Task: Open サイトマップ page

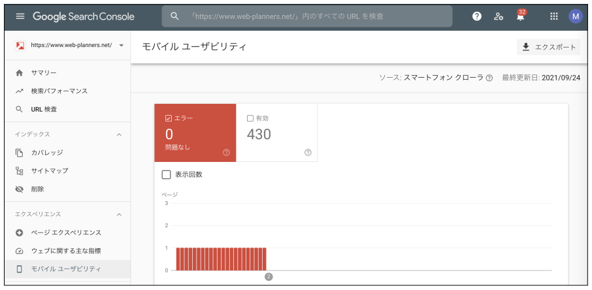Action: (50, 171)
